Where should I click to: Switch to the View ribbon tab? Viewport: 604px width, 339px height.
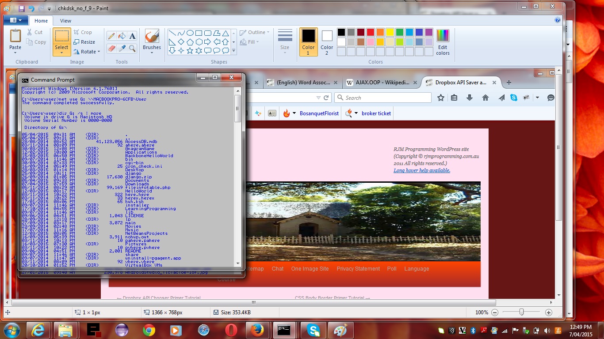pyautogui.click(x=65, y=21)
